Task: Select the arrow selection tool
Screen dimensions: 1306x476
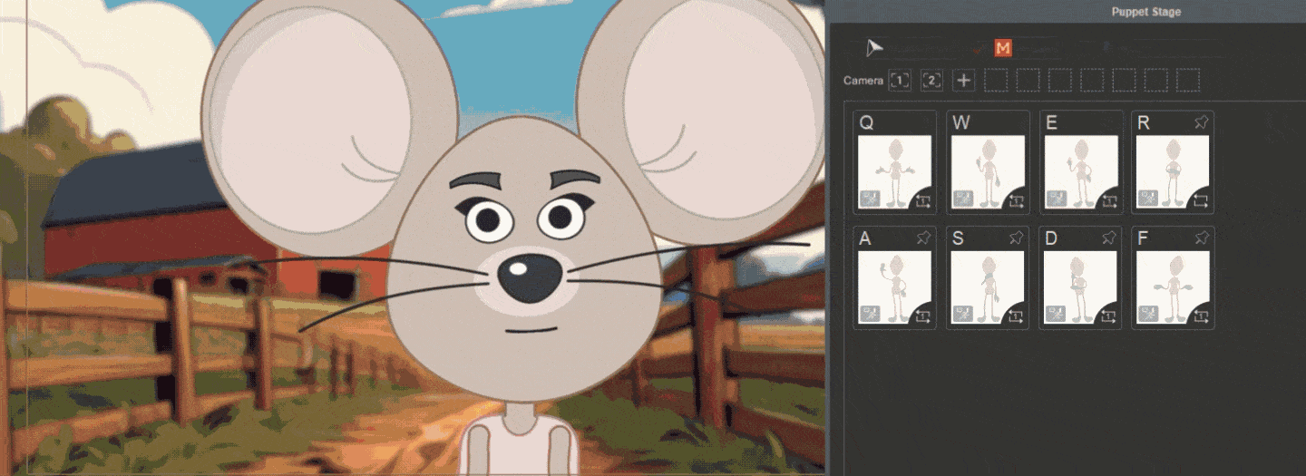Action: click(x=873, y=48)
